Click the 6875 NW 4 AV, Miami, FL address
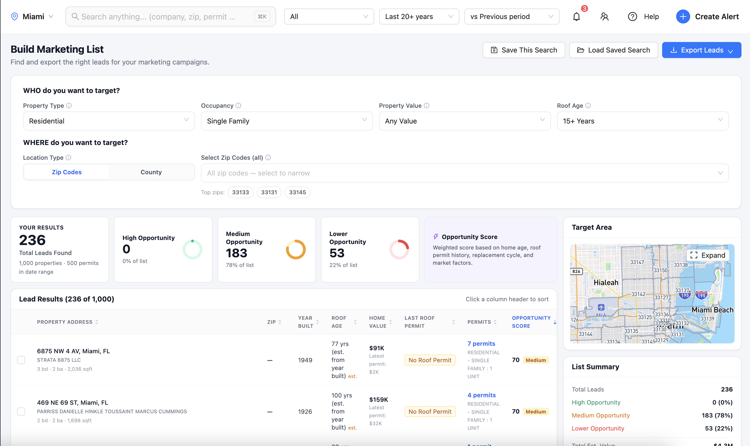The width and height of the screenshot is (750, 446). (x=73, y=351)
